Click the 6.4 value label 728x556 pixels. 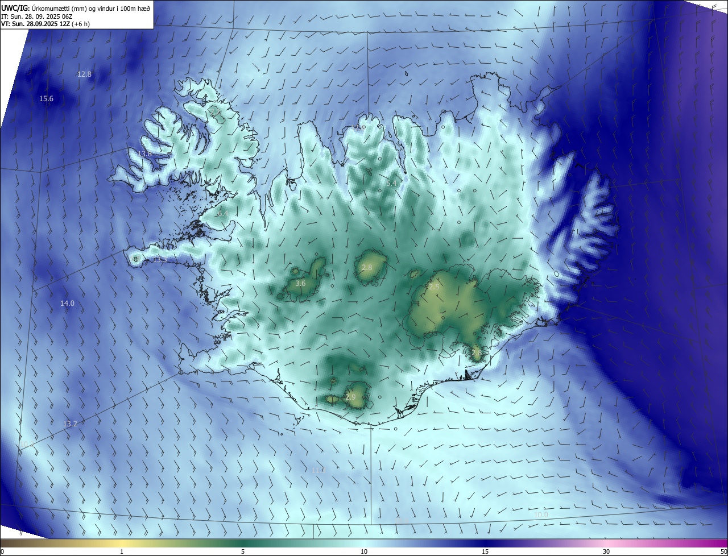click(x=222, y=213)
